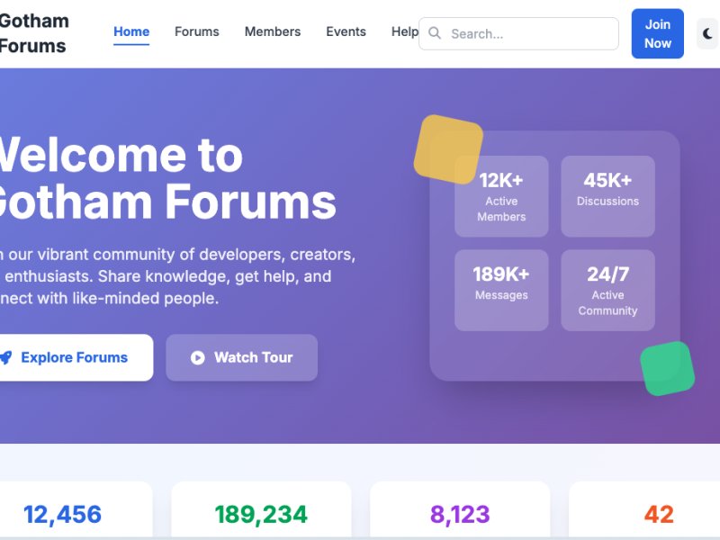Open the Members page from navbar

coord(273,31)
